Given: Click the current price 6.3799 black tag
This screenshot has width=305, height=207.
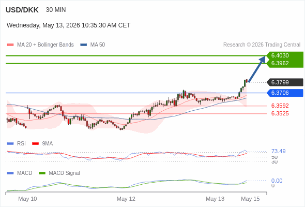Looking at the screenshot, I should [x=285, y=82].
